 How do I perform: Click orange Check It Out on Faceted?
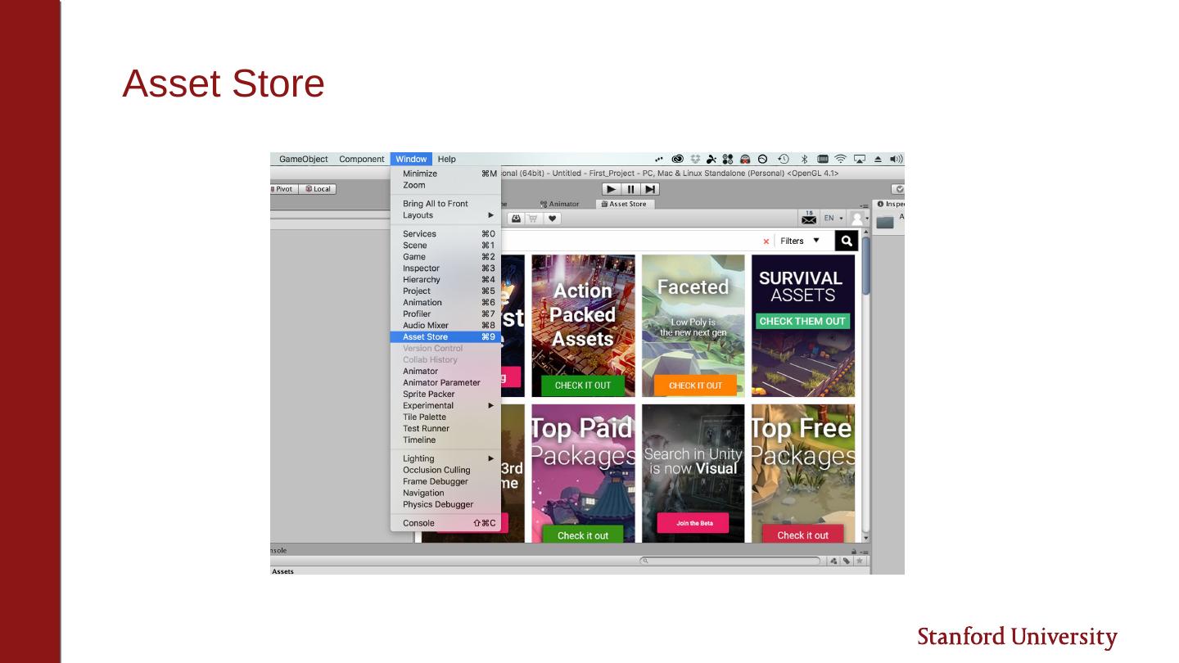(x=696, y=386)
